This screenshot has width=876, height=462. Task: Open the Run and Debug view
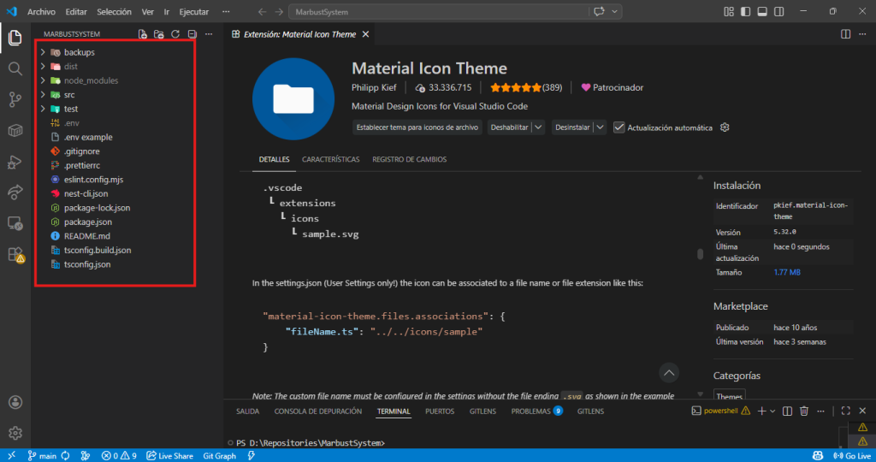[x=15, y=162]
